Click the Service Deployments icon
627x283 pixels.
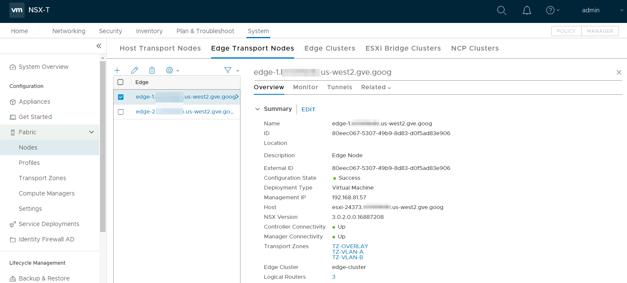13,224
